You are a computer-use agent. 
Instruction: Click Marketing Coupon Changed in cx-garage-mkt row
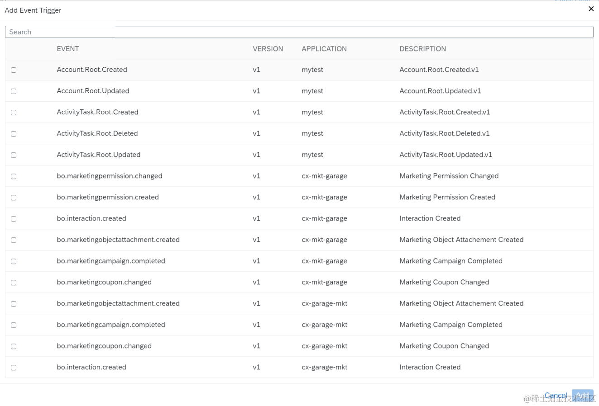pos(444,346)
